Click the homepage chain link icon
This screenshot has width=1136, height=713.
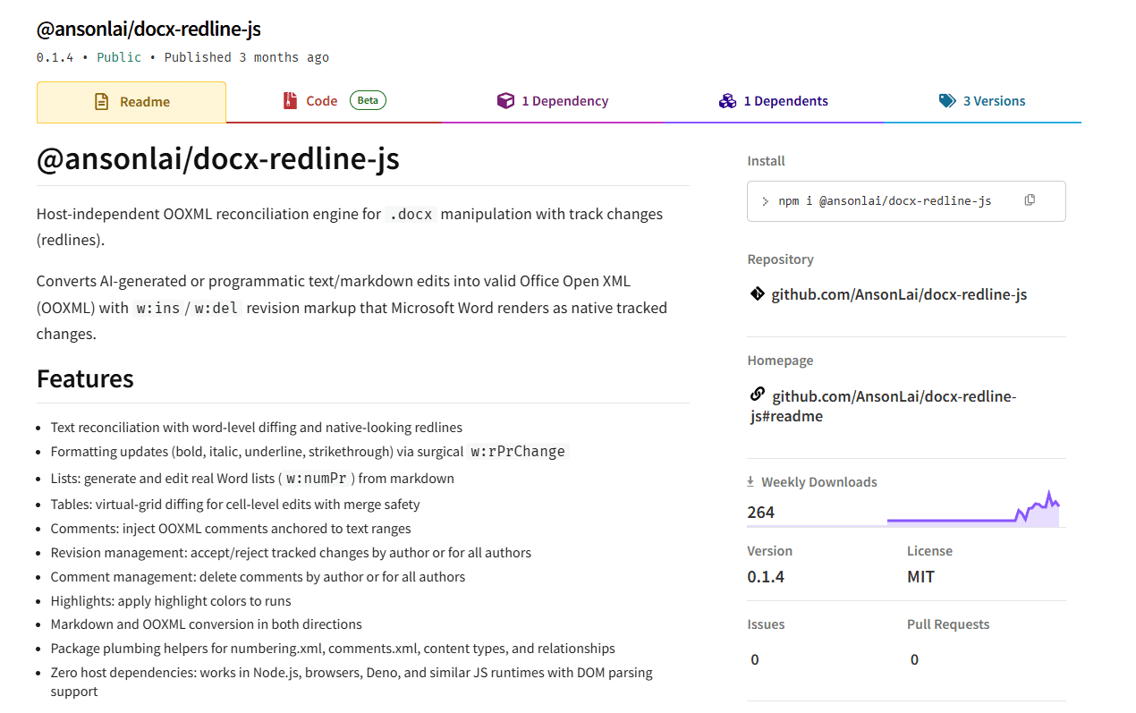[x=757, y=395]
